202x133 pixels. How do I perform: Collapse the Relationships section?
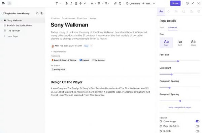[52, 52]
